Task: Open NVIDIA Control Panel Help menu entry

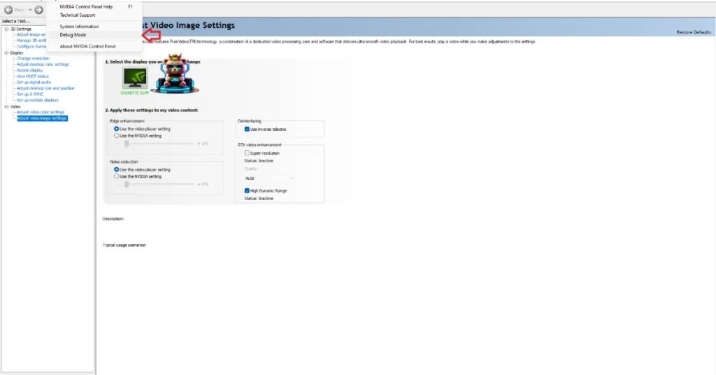Action: tap(86, 7)
